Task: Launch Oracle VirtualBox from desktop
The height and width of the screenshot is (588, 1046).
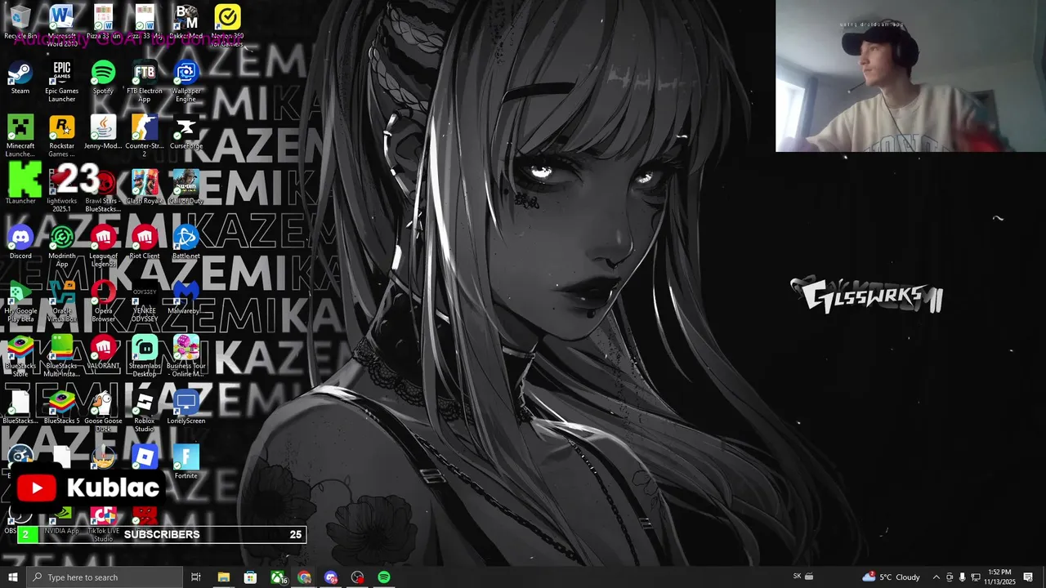Action: click(62, 301)
